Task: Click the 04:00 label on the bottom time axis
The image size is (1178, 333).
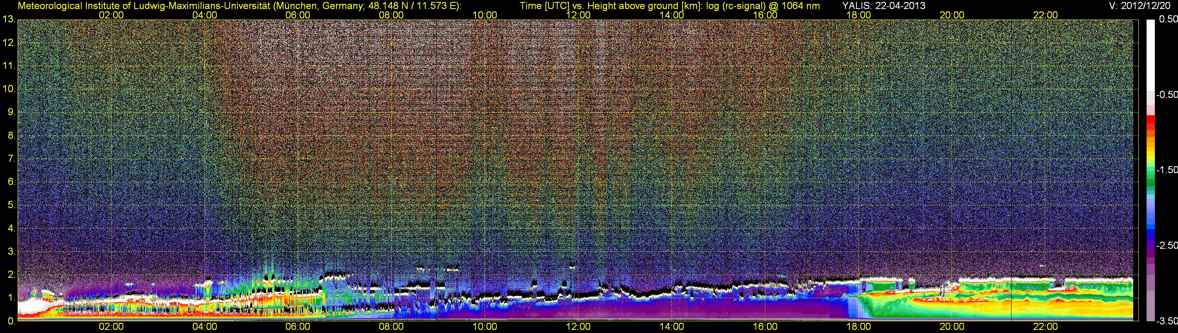Action: (x=205, y=327)
